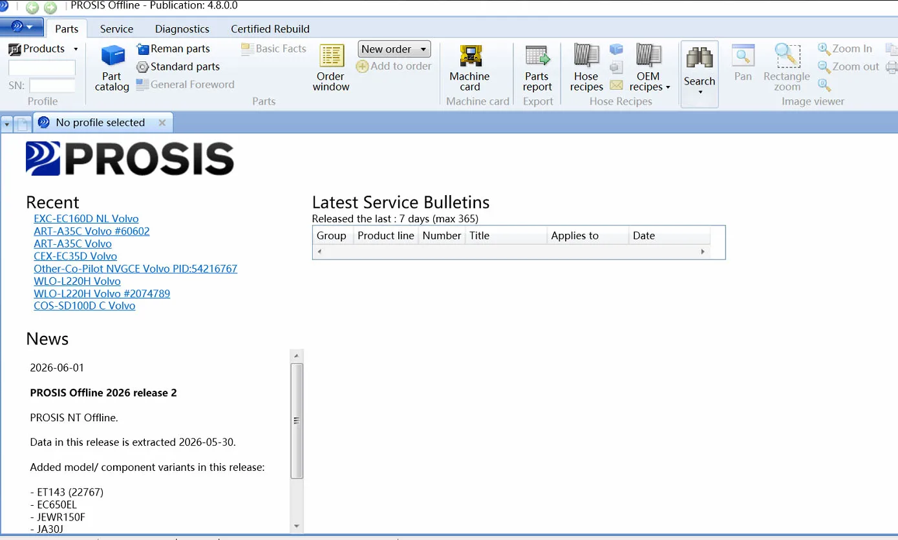Viewport: 898px width, 540px height.
Task: Open the PROSIS application menu button
Action: coord(22,27)
